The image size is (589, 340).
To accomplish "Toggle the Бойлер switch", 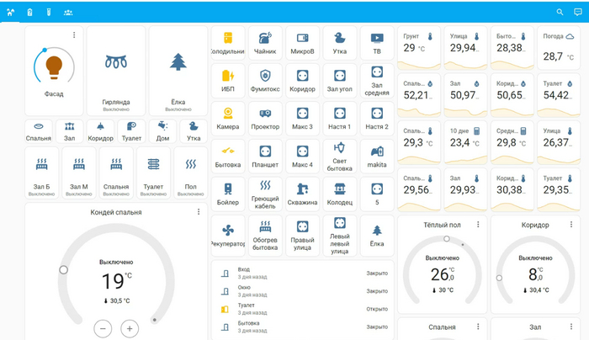I will [x=227, y=189].
